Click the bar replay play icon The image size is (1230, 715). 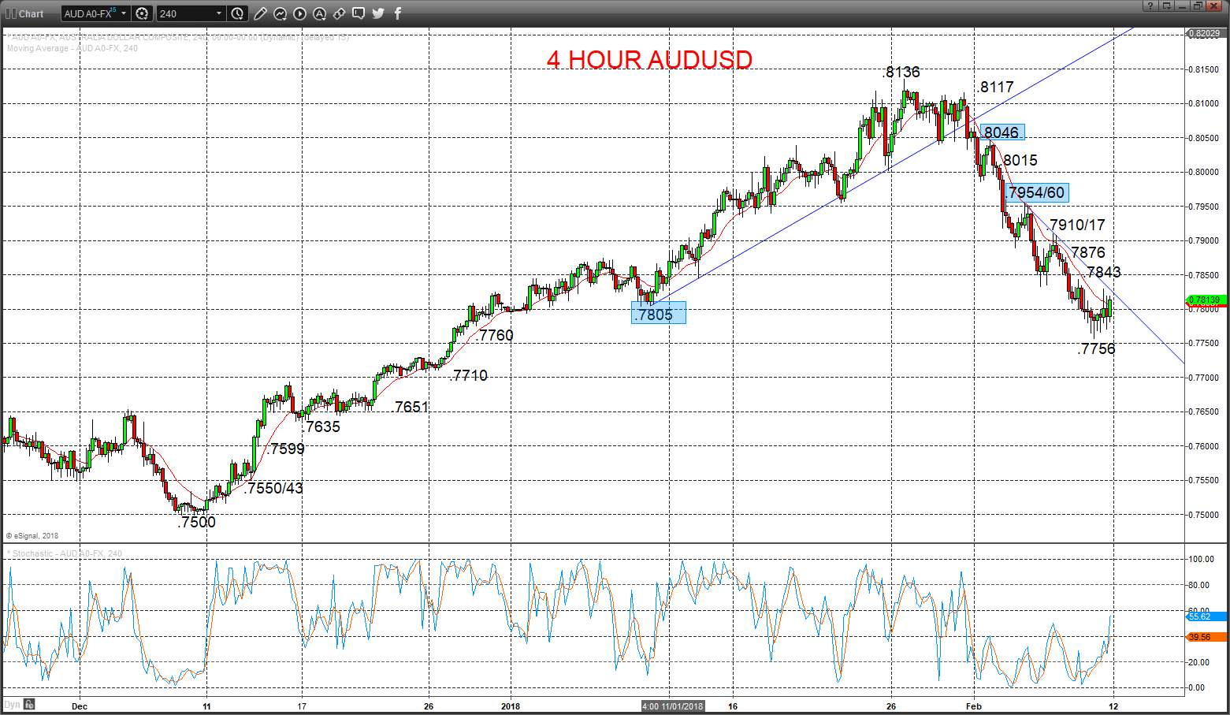click(x=299, y=13)
